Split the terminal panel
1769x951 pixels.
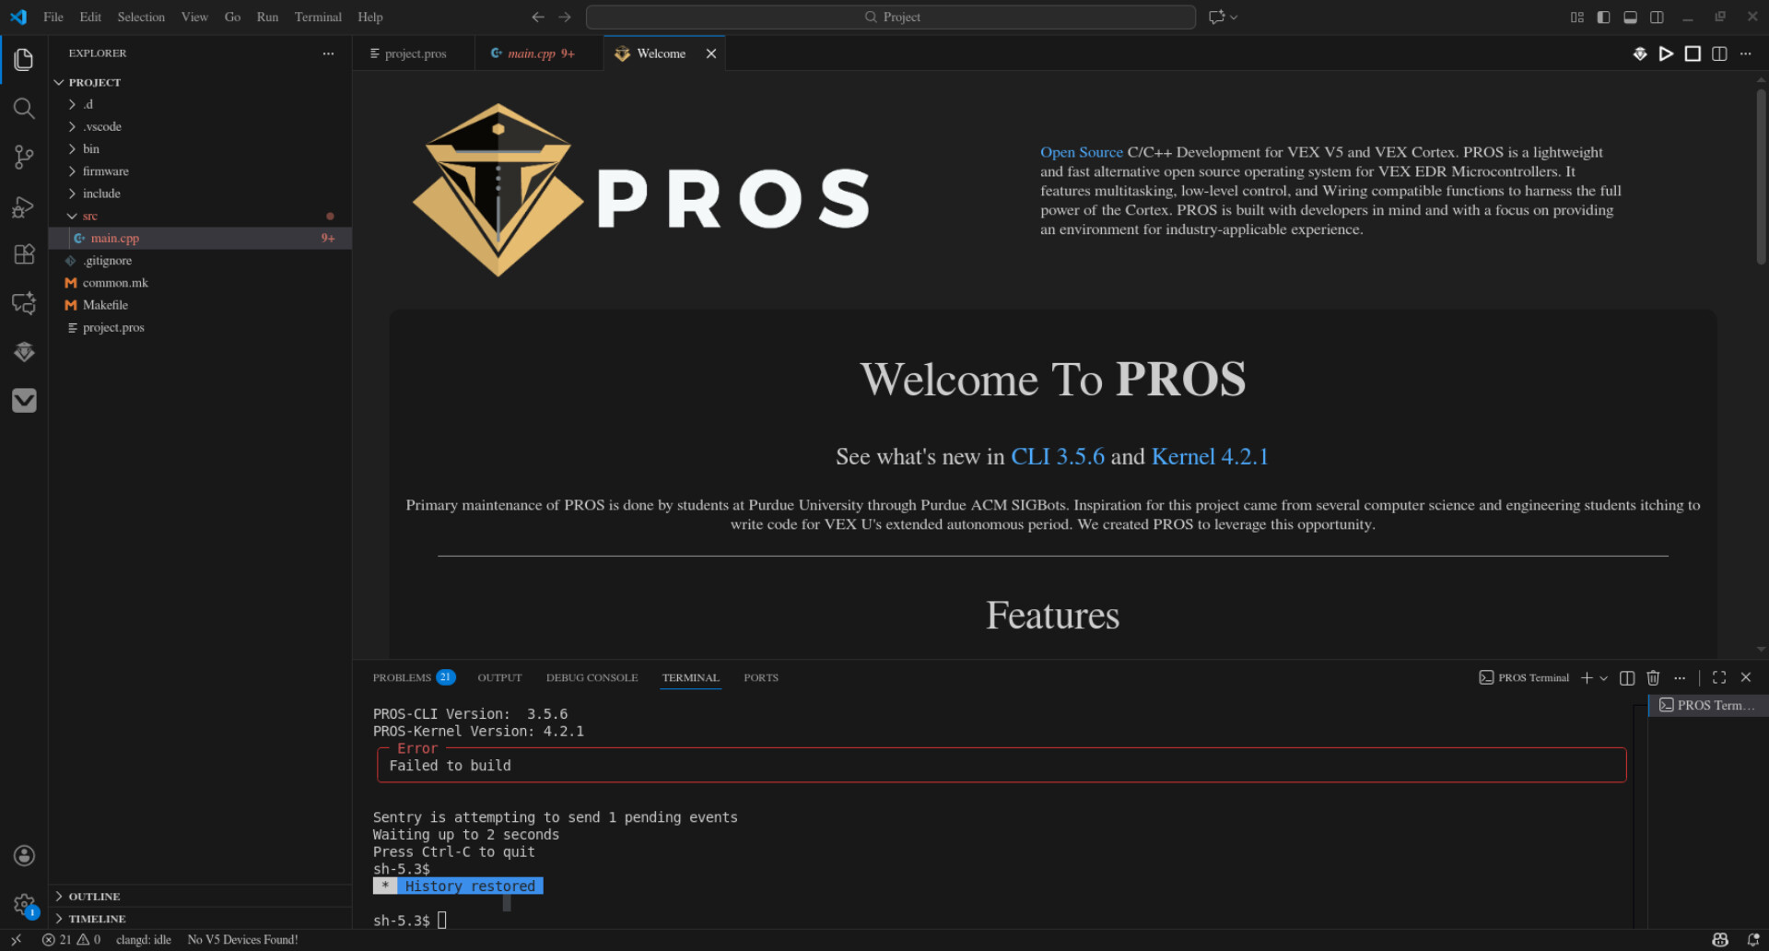click(1627, 678)
